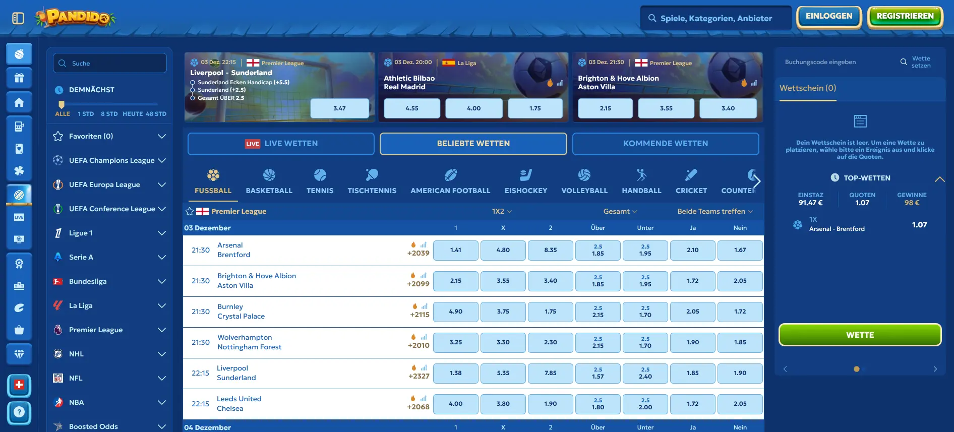954x432 pixels.
Task: Open the podium ranking icon in sidebar
Action: [x=19, y=286]
